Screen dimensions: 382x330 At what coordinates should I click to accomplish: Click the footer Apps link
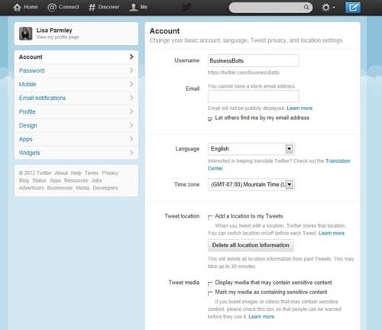coord(55,180)
